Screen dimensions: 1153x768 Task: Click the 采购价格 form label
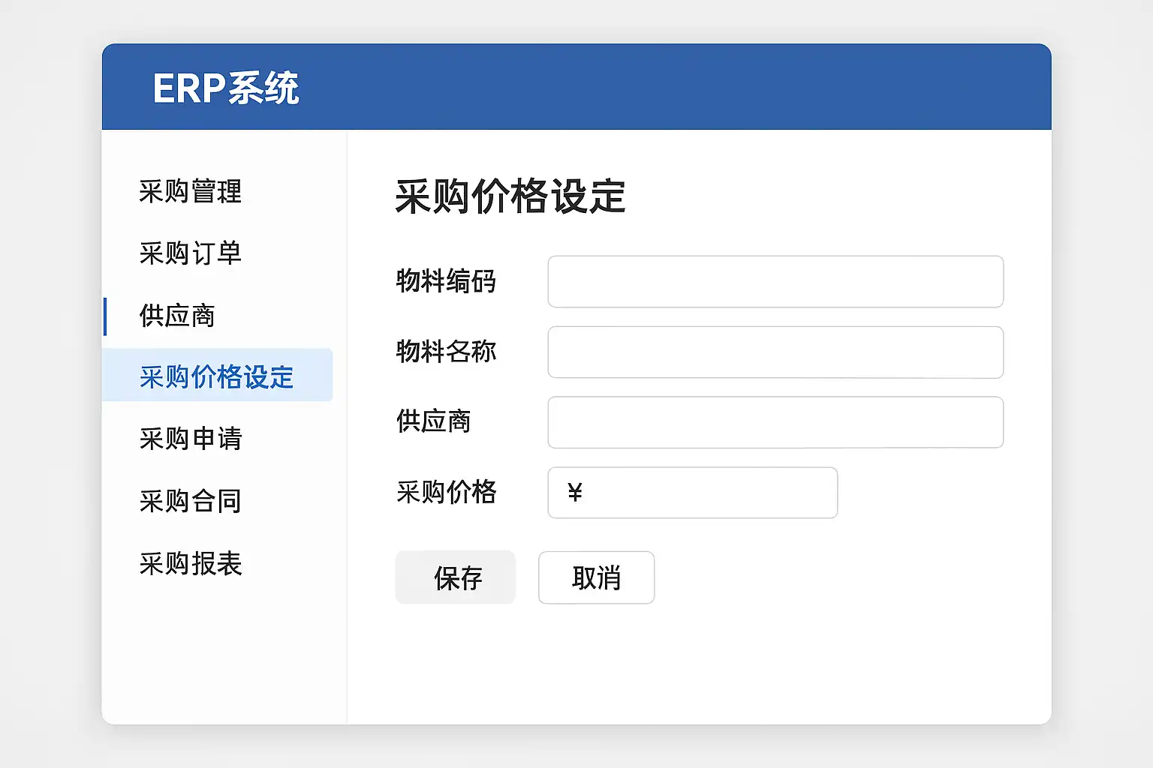point(446,492)
